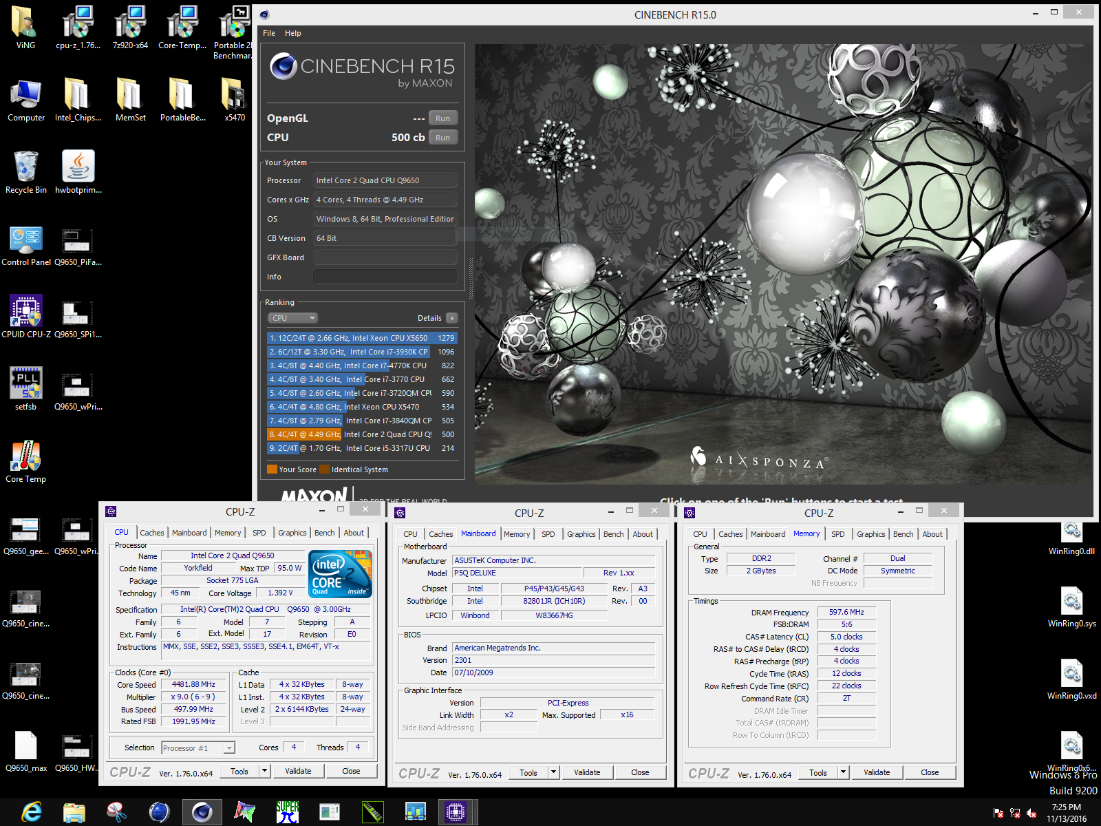Open the Cinebench Help menu
This screenshot has width=1101, height=826.
point(293,33)
